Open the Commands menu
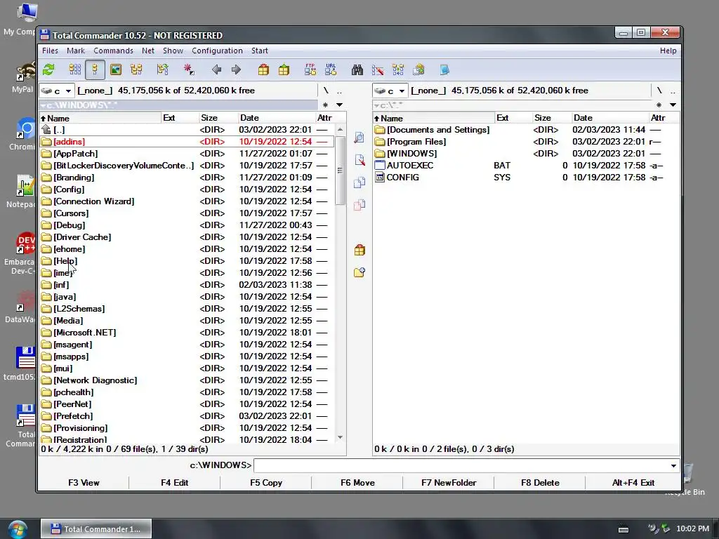 [113, 51]
